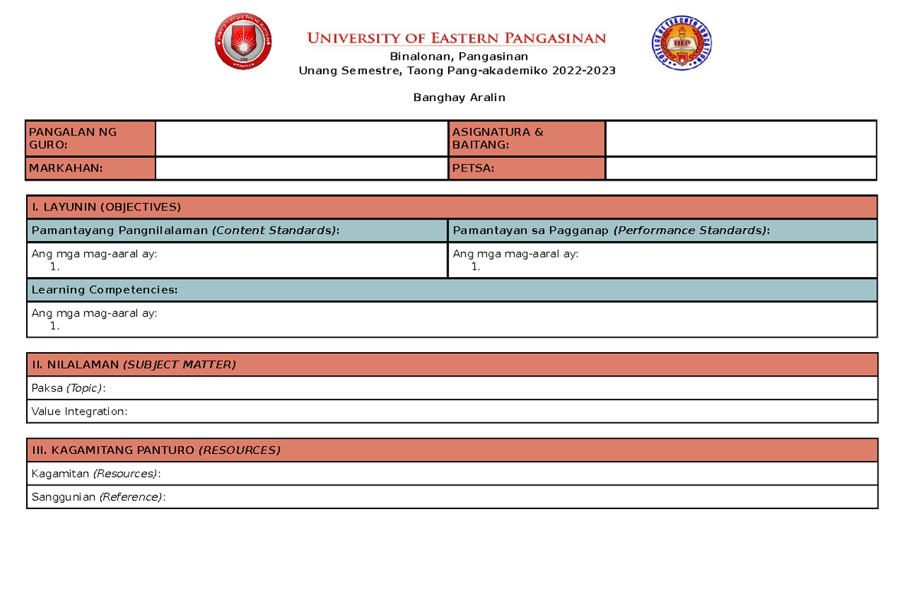
Task: Select the empty cell beside PANGALAN NG GURO
Action: click(302, 139)
